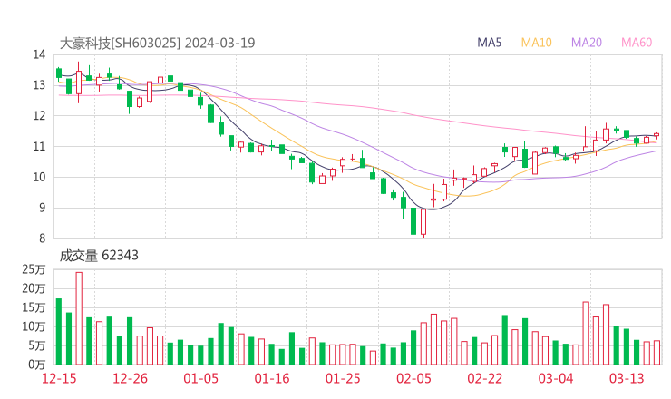Select the MA20 legend label
This screenshot has height=399, width=671.
pos(587,43)
